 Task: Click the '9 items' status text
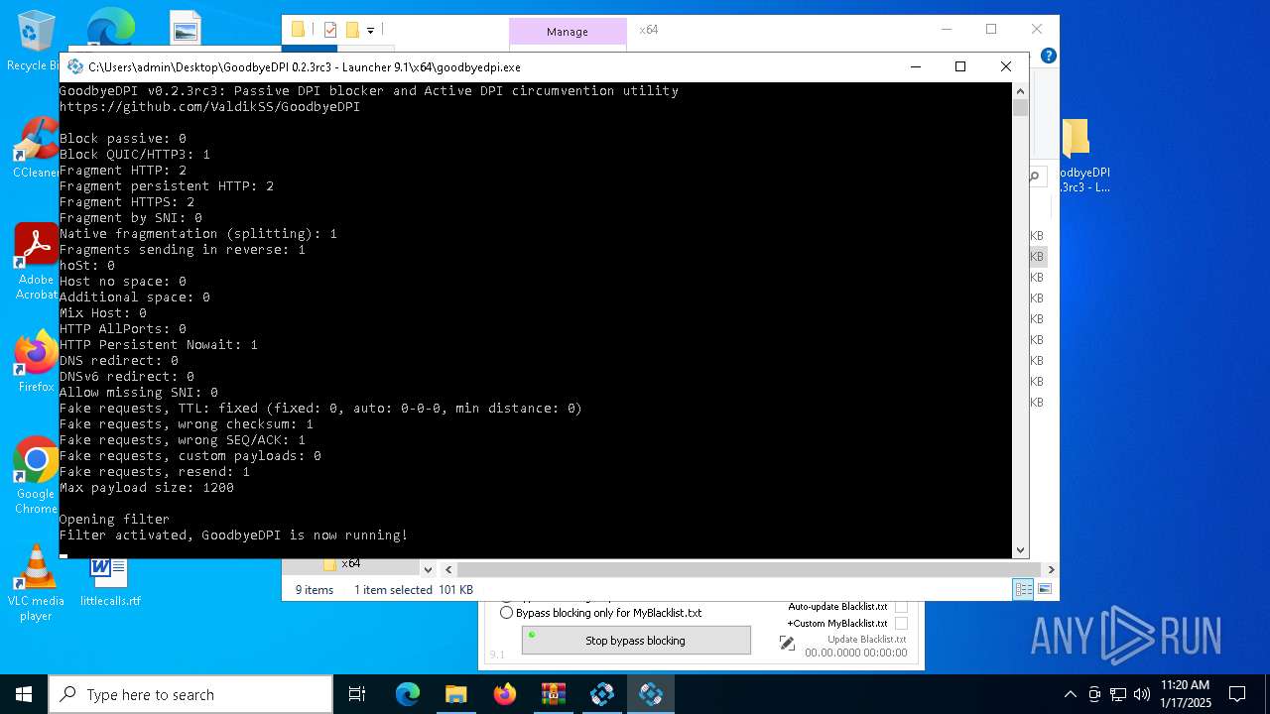coord(315,590)
